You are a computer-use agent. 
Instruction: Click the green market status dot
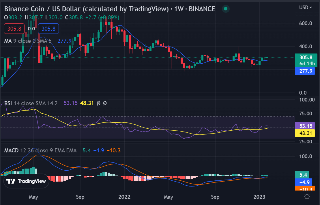coord(226,9)
